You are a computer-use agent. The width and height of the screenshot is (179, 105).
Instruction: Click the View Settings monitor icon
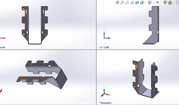pos(178,2)
